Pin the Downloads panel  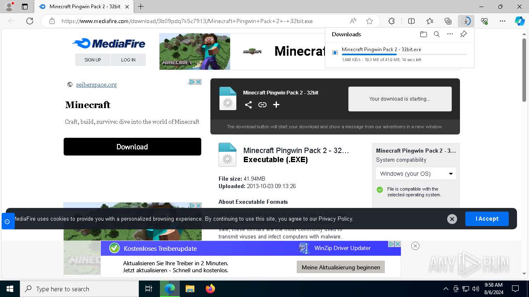(463, 34)
